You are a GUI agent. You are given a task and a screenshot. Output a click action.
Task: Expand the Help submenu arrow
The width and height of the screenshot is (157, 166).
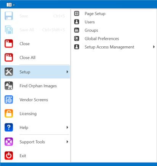[67, 127]
